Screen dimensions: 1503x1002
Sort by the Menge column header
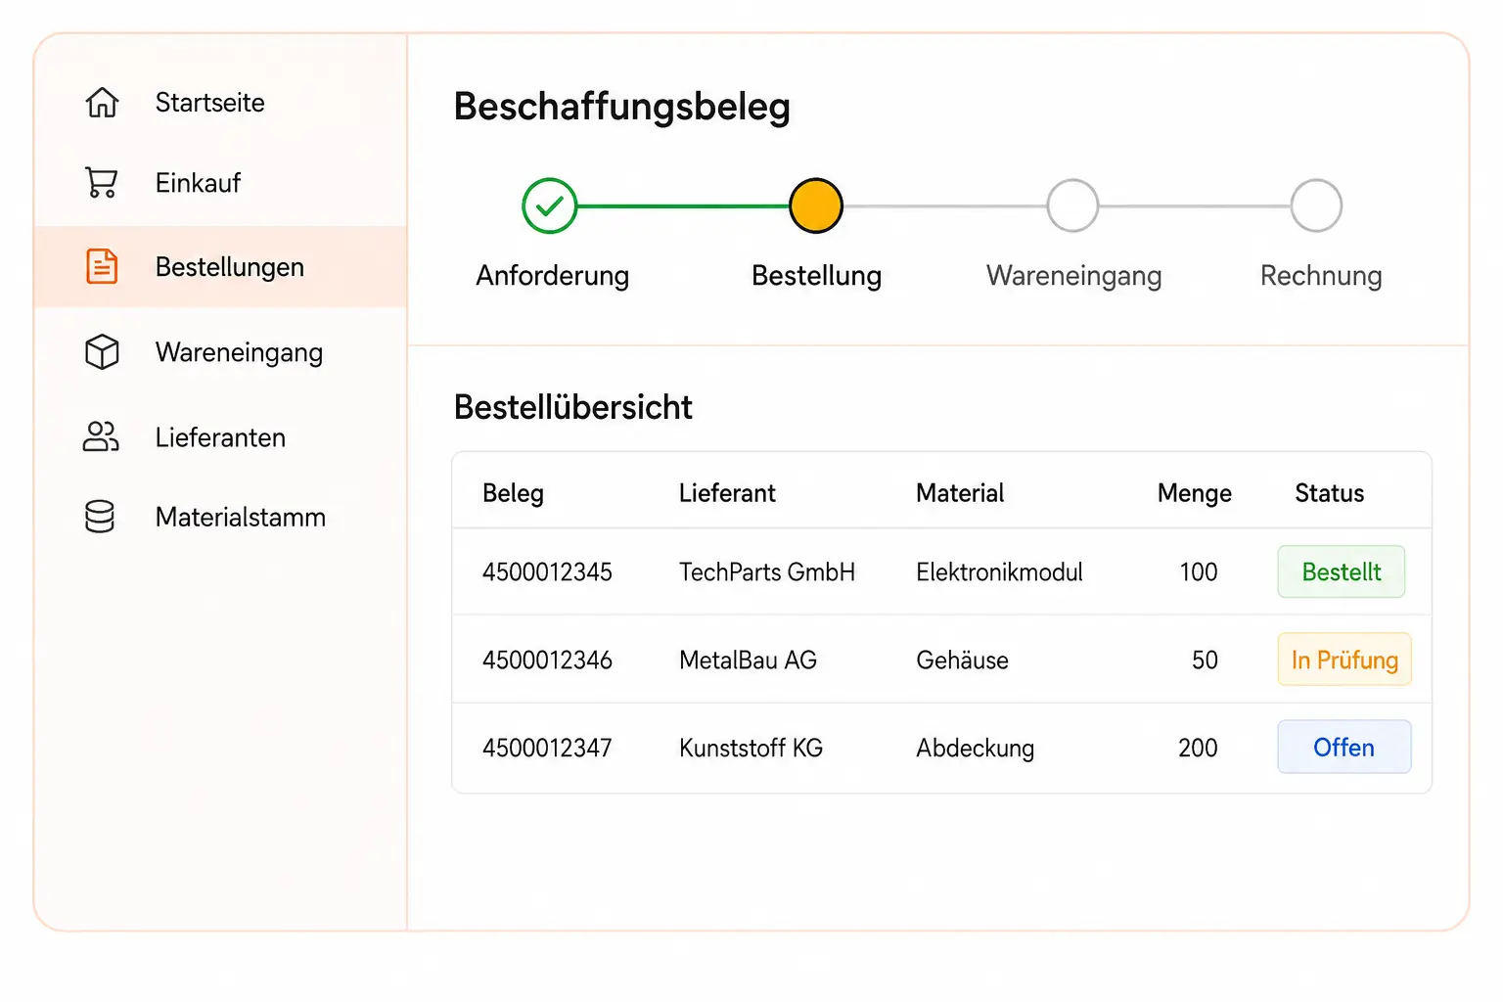[1194, 493]
